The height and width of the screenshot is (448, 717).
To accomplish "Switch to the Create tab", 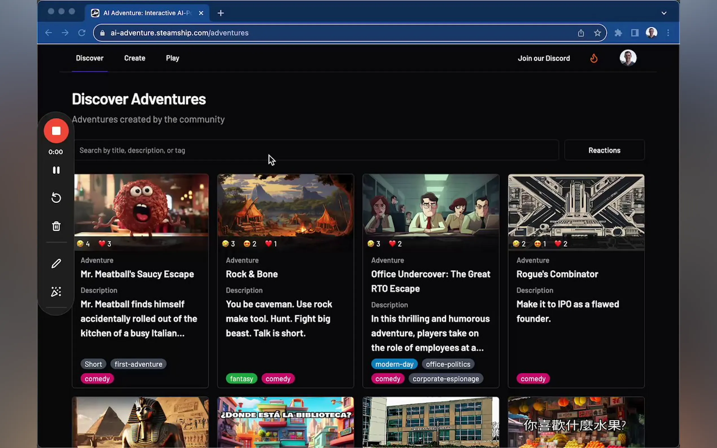I will 135,58.
